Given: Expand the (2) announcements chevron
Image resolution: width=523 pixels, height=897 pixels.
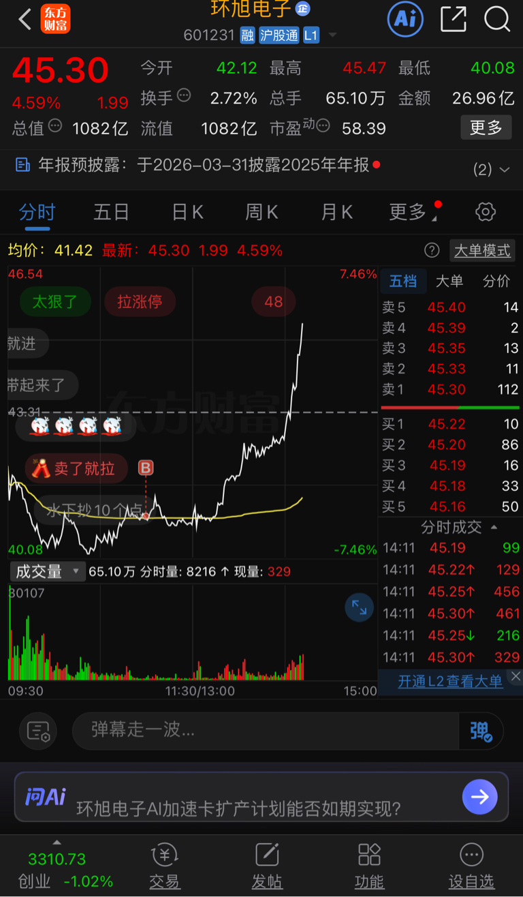Looking at the screenshot, I should (x=504, y=169).
